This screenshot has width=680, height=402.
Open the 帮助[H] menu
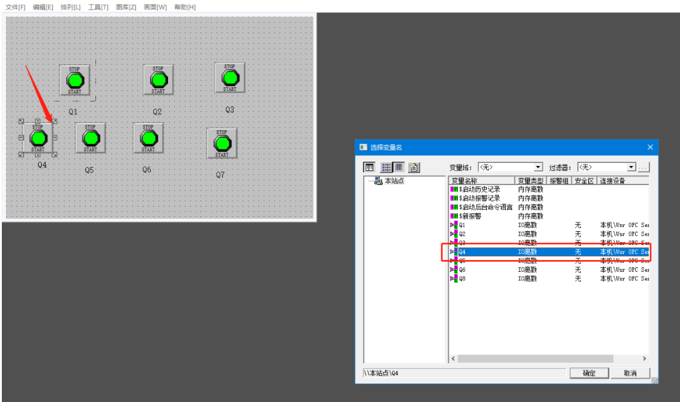[x=185, y=7]
